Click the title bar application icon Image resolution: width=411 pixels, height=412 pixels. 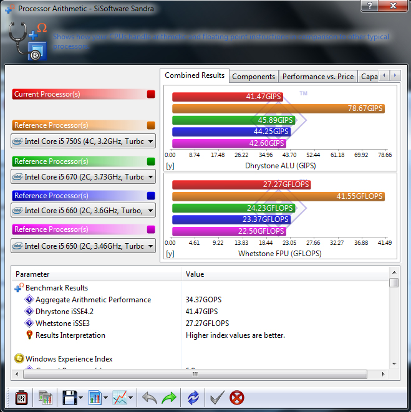pyautogui.click(x=10, y=9)
